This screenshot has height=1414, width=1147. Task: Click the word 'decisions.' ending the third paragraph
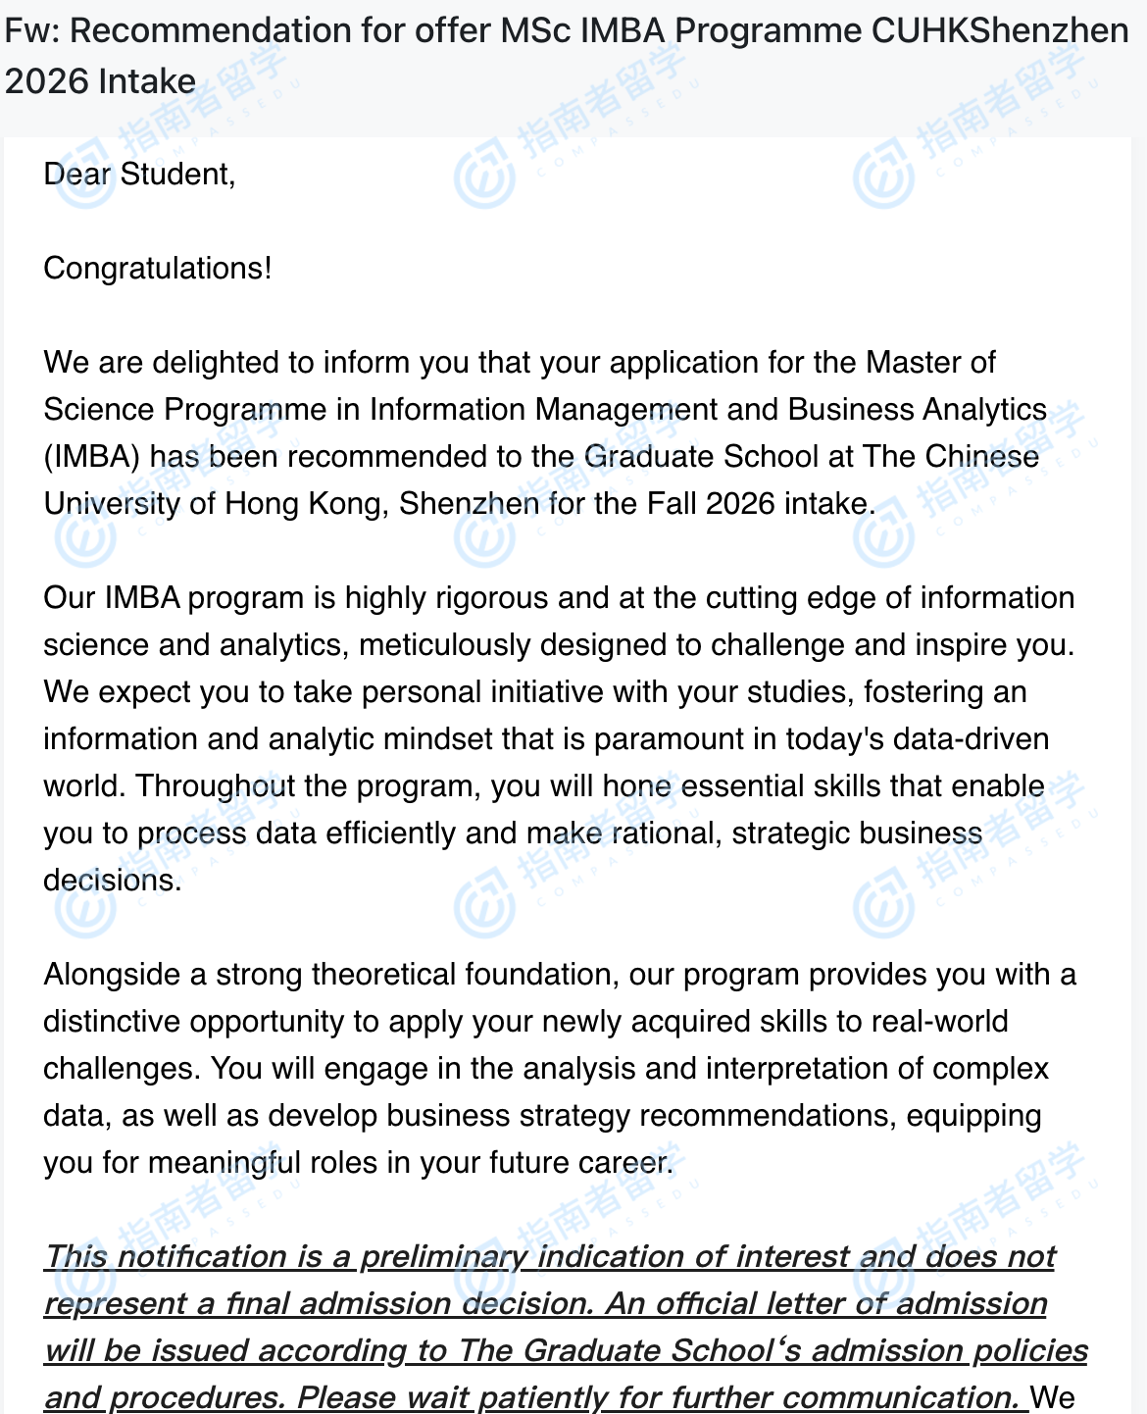tap(113, 881)
